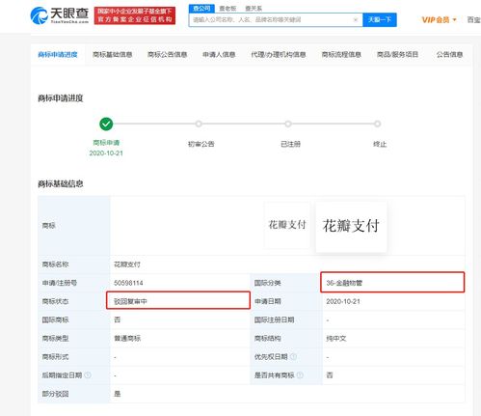Switch to 商标基础信息 tab
Image resolution: width=481 pixels, height=416 pixels.
pos(113,55)
